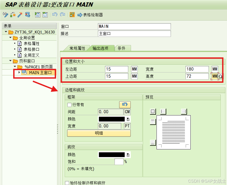Click the blue arrow icon before 表格绘制器
The width and height of the screenshot is (227, 185).
click(x=80, y=15)
